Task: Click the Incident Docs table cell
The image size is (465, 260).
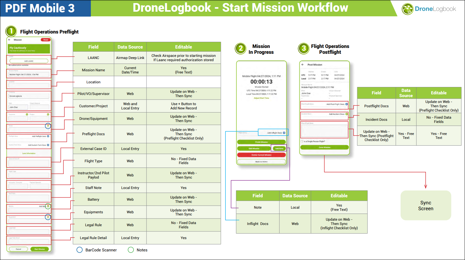Action: point(376,120)
